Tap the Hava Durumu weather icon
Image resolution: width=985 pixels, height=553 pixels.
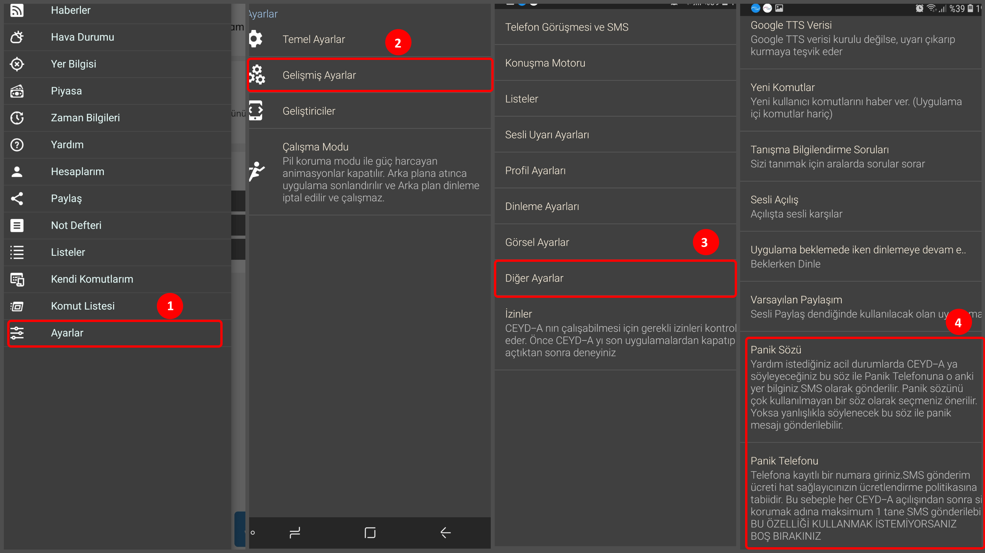tap(17, 37)
